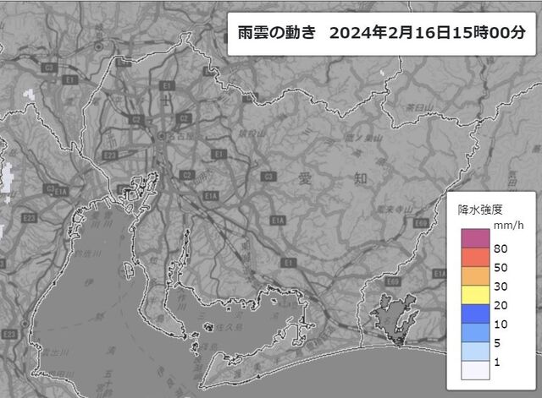This screenshot has width=542, height=398.
Task: Click the legend value 20
Action: (x=501, y=305)
